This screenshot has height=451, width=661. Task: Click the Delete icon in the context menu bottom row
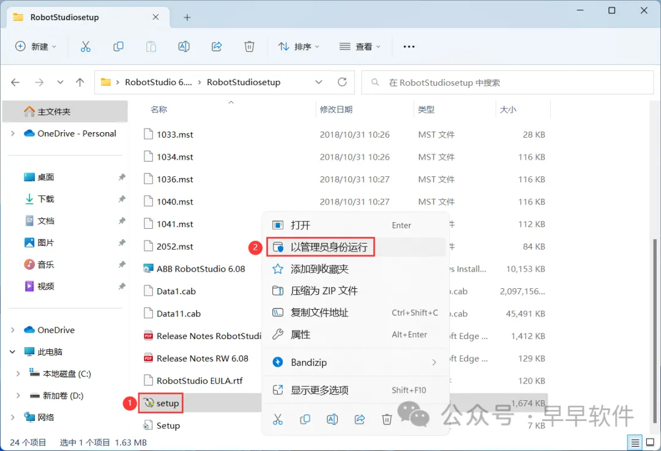click(x=387, y=419)
